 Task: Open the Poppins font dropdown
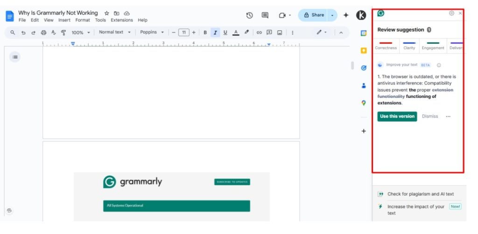152,32
